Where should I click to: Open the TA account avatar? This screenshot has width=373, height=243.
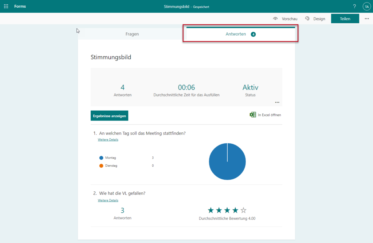(366, 7)
